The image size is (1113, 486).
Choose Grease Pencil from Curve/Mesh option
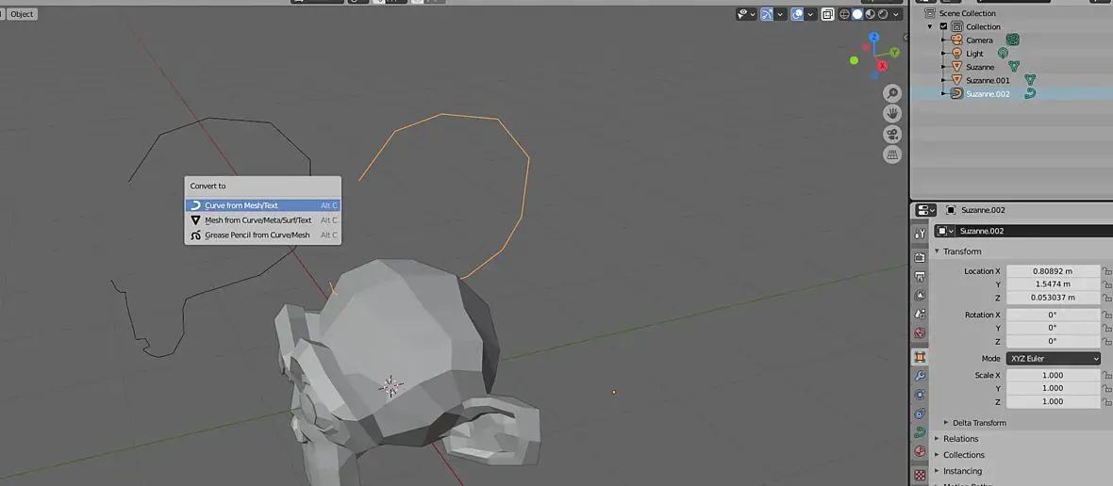(262, 235)
